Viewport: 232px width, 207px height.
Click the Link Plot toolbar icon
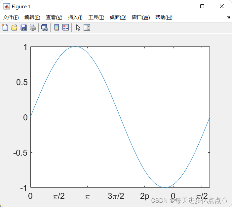coord(45,28)
